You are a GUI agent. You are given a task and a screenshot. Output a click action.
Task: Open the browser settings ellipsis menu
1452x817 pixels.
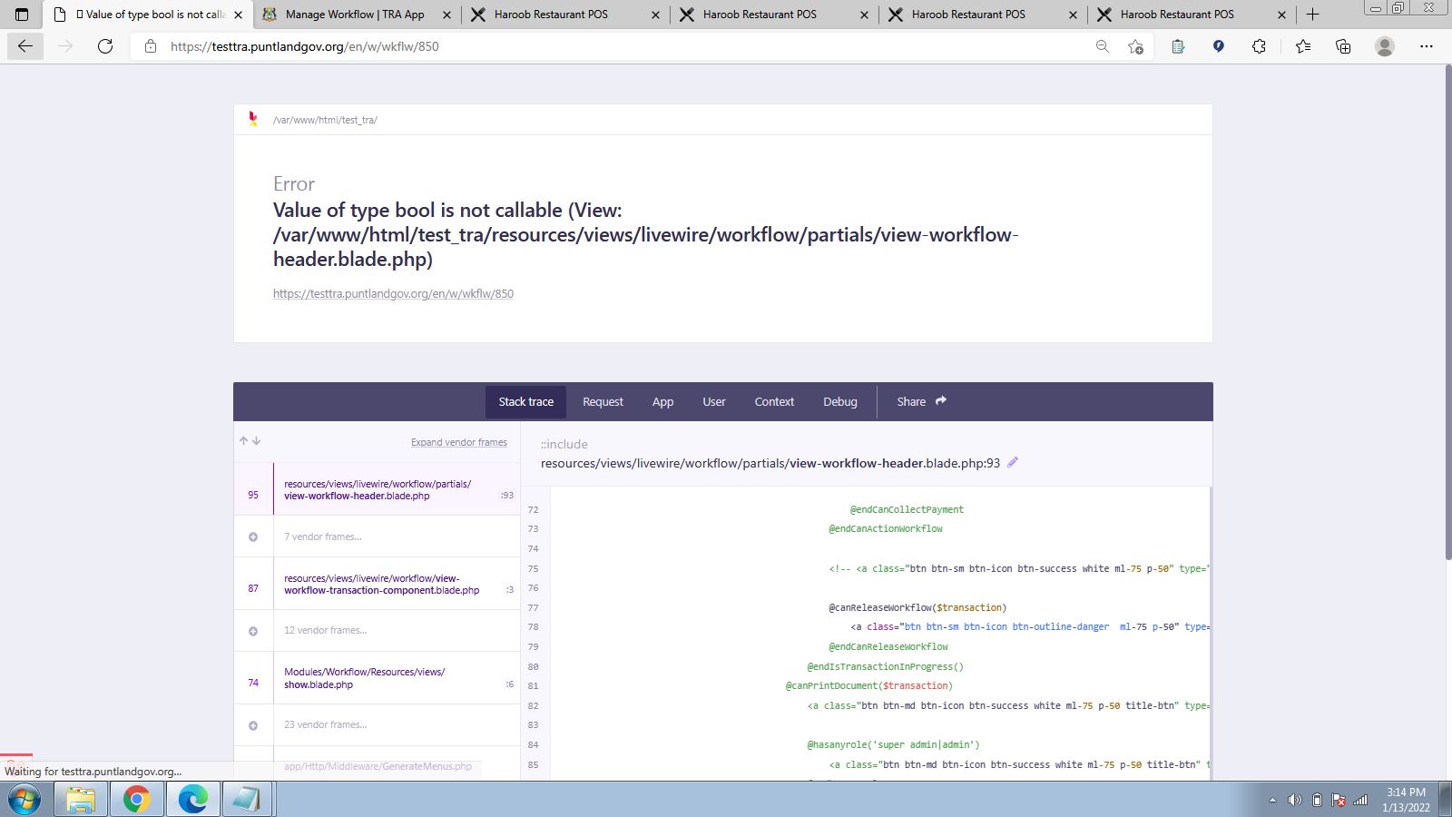click(x=1427, y=46)
